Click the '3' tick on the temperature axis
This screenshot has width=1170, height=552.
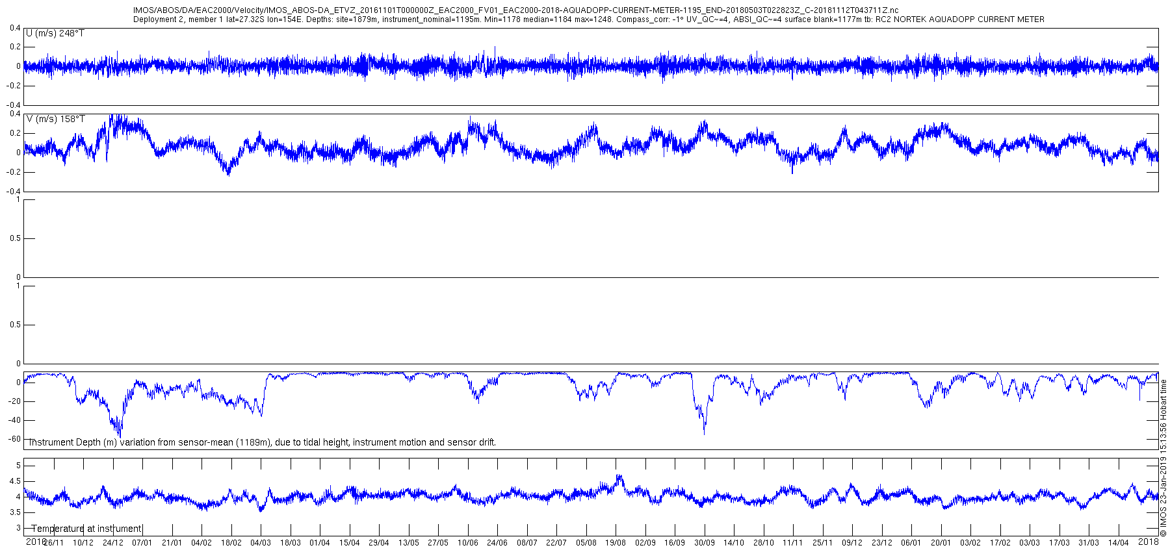pos(18,529)
